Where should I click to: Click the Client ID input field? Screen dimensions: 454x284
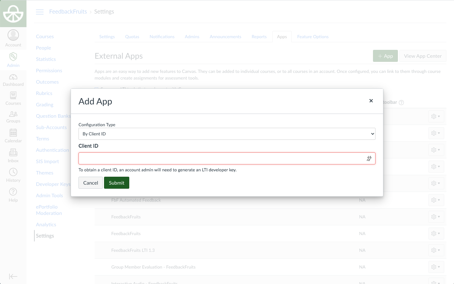tap(227, 158)
